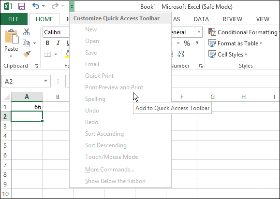Select column A header
The image size is (280, 199).
tap(27, 97)
